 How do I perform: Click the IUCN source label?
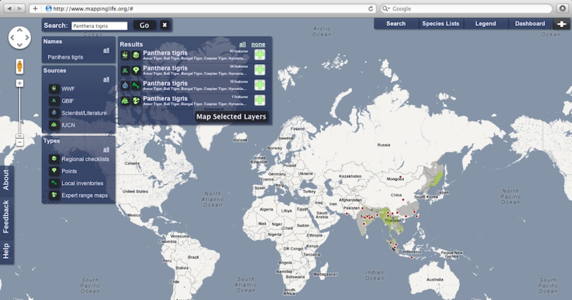pyautogui.click(x=68, y=125)
